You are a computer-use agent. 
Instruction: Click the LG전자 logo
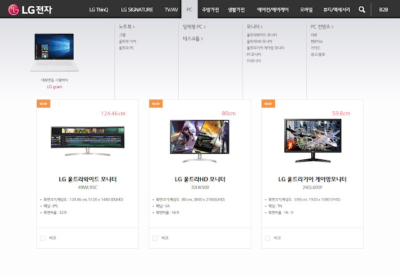30,10
